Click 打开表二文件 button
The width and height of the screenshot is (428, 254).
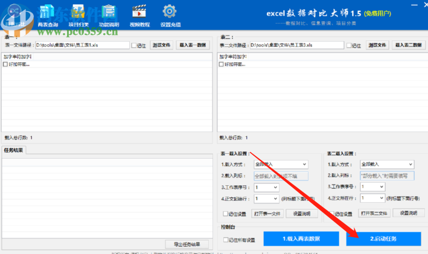click(374, 213)
